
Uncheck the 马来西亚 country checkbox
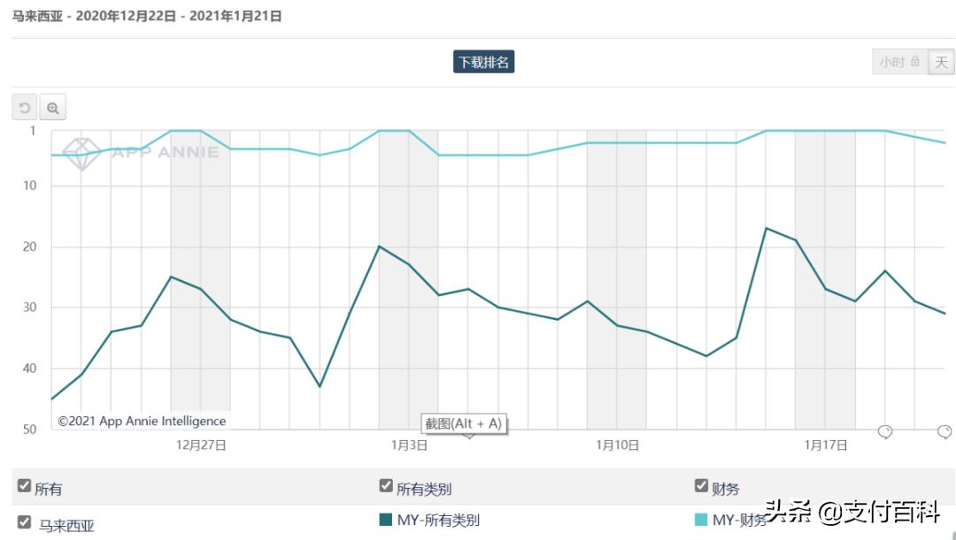[25, 521]
